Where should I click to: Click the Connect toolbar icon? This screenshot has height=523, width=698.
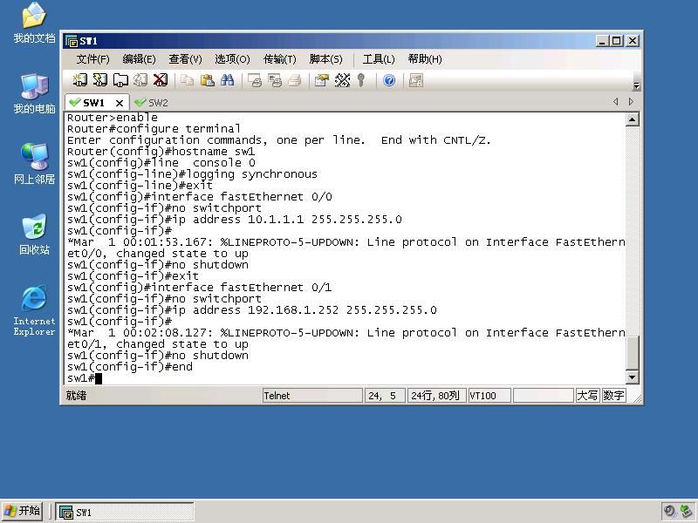click(79, 80)
